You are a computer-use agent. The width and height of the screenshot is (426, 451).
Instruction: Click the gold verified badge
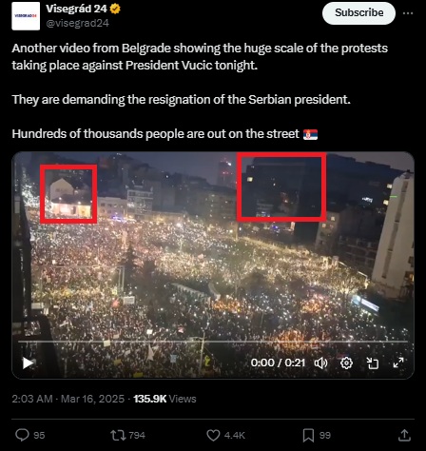(x=115, y=9)
